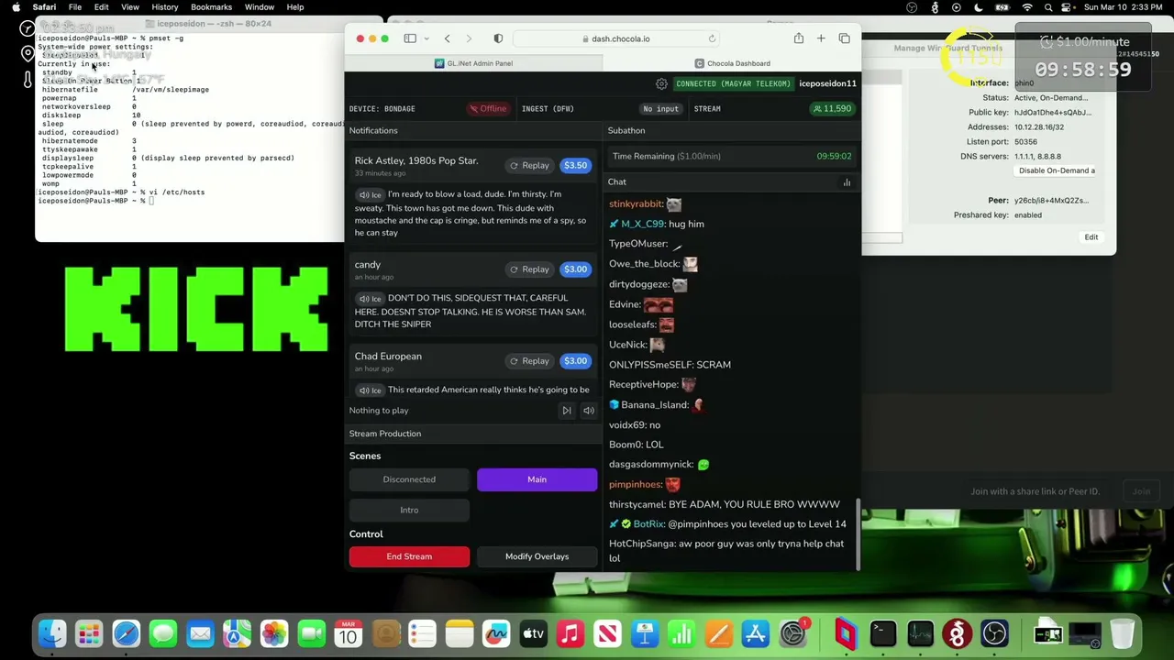Image resolution: width=1174 pixels, height=660 pixels.
Task: Open Launchpad from the Dock
Action: coord(89,633)
